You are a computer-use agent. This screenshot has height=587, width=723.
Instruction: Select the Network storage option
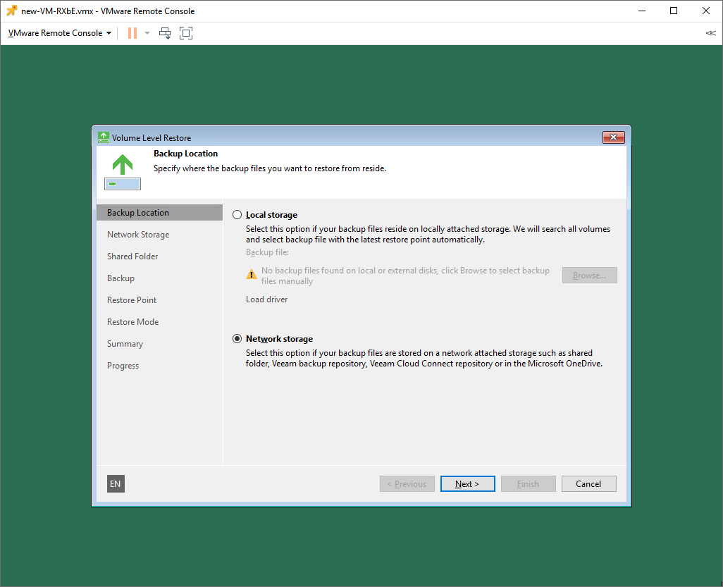click(x=237, y=339)
